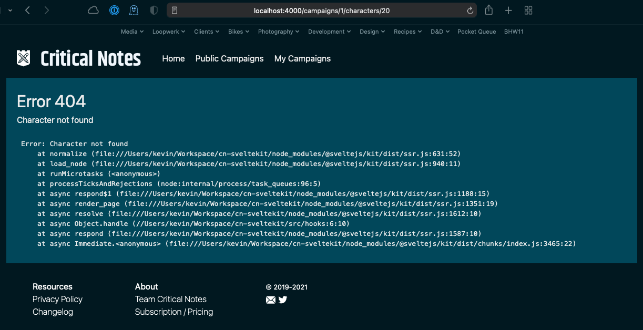Click the Critical Notes site title
Image resolution: width=643 pixels, height=330 pixels.
tap(90, 58)
